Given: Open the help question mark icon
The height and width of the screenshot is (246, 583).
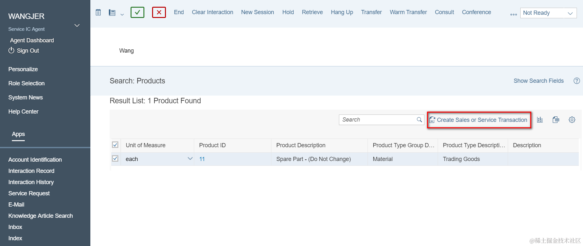Looking at the screenshot, I should (x=577, y=81).
